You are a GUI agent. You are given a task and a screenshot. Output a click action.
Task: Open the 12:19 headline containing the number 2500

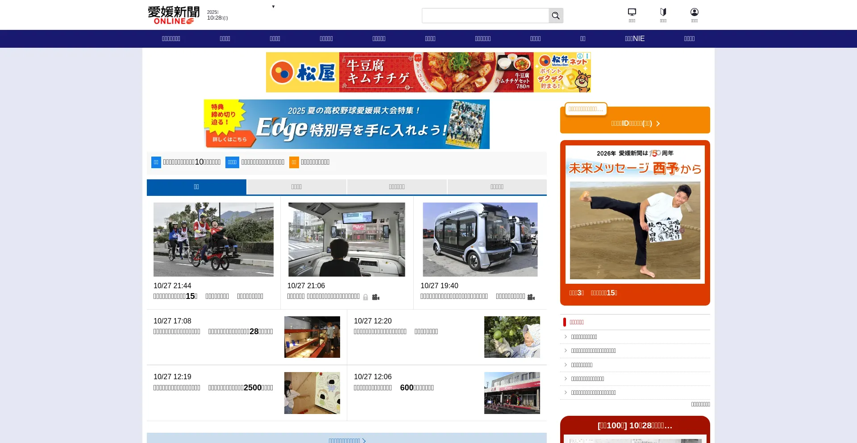coord(213,388)
